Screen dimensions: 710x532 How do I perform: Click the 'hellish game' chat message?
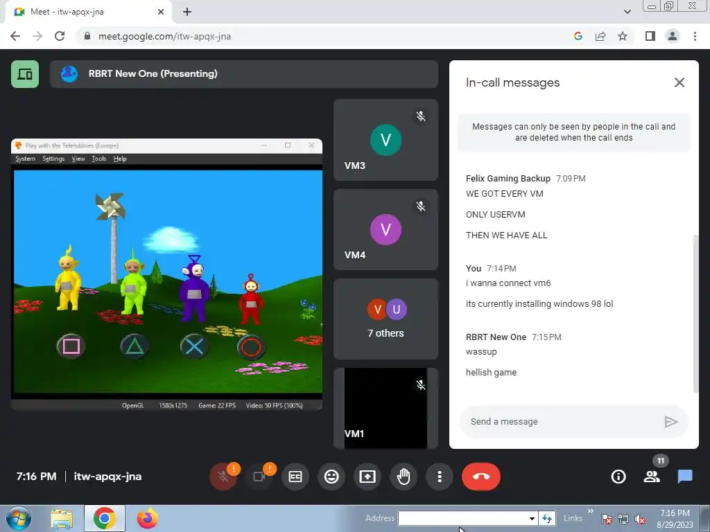tap(492, 372)
